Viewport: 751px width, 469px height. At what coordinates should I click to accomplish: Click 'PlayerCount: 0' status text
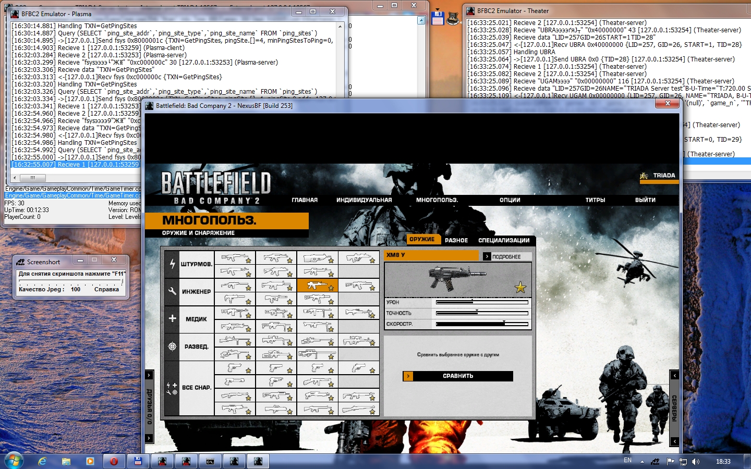click(x=22, y=217)
